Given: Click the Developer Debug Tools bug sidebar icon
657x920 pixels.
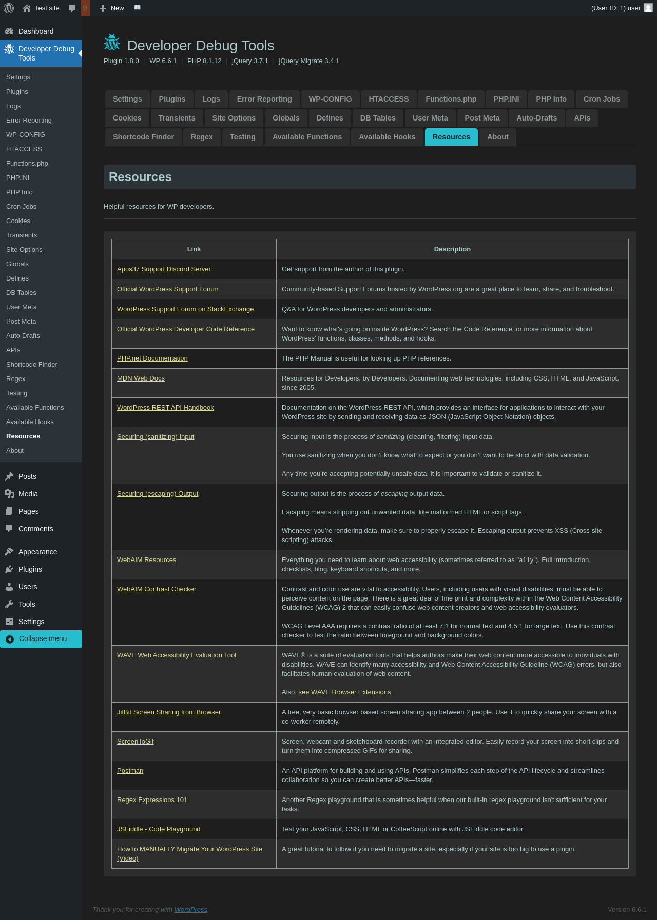Looking at the screenshot, I should tap(9, 49).
